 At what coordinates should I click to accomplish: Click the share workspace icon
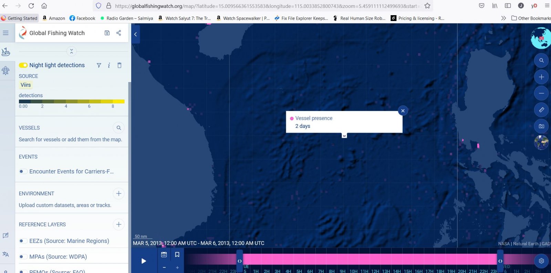tap(118, 33)
